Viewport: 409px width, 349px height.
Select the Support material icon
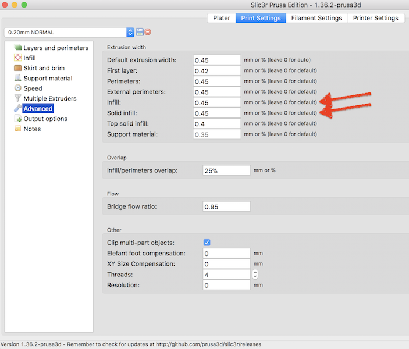click(x=17, y=78)
